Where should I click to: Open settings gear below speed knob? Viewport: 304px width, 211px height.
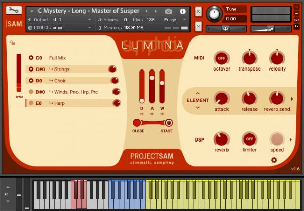click(274, 160)
